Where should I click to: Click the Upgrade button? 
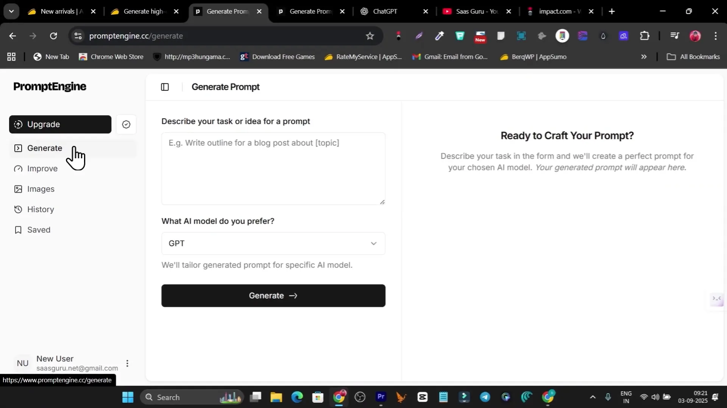click(60, 124)
